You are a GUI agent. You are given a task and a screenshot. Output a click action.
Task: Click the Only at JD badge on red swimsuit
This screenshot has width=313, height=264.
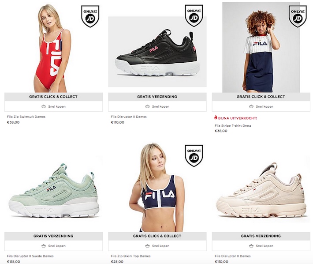90,16
